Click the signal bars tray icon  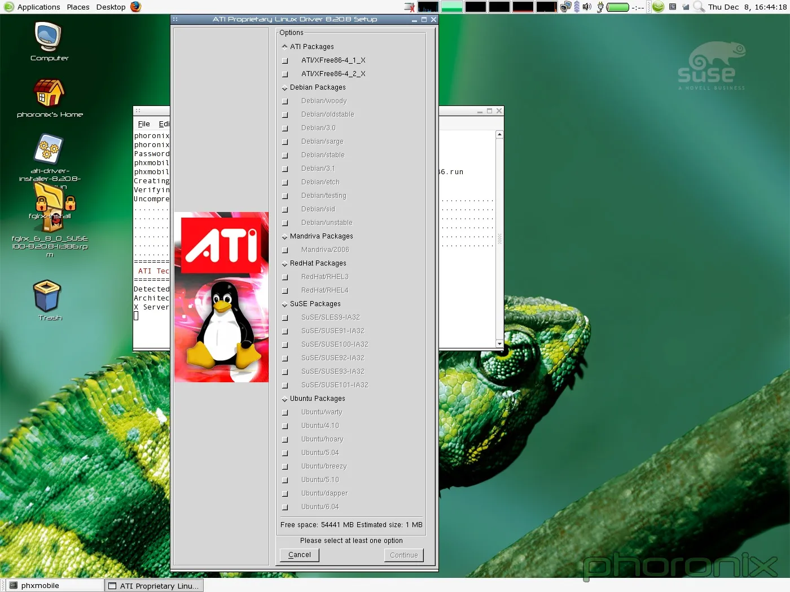click(x=686, y=7)
